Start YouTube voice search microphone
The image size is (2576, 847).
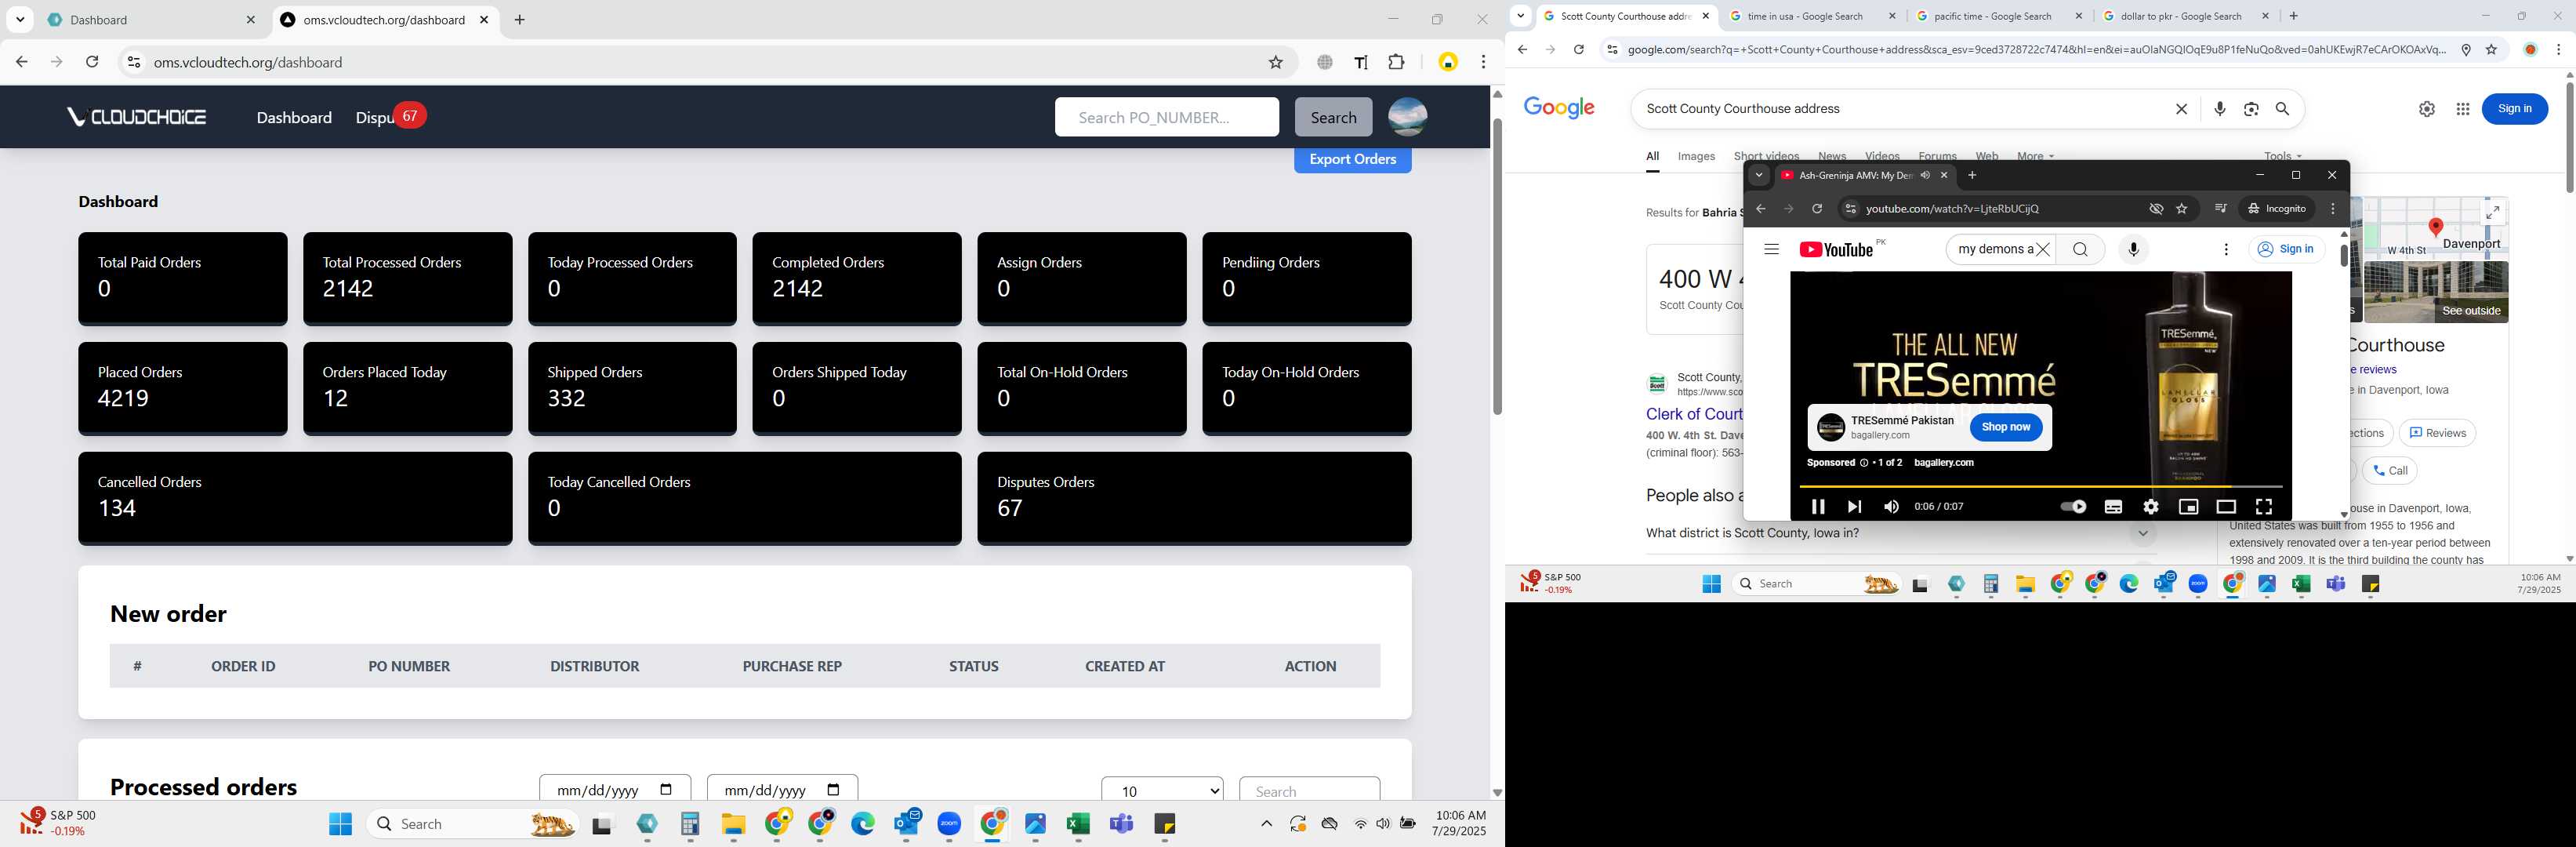(2134, 250)
